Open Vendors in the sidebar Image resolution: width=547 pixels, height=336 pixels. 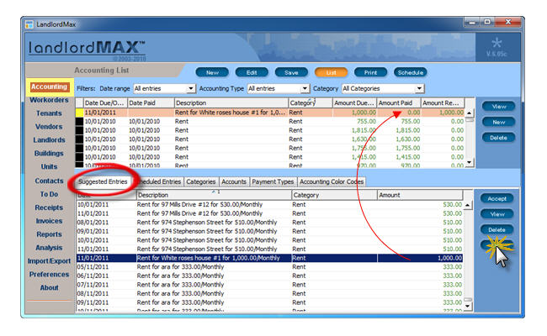click(49, 127)
